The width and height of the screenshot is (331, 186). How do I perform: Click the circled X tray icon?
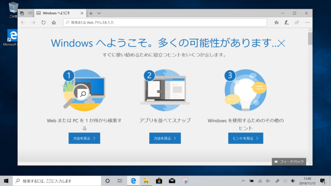pyautogui.click(x=285, y=181)
